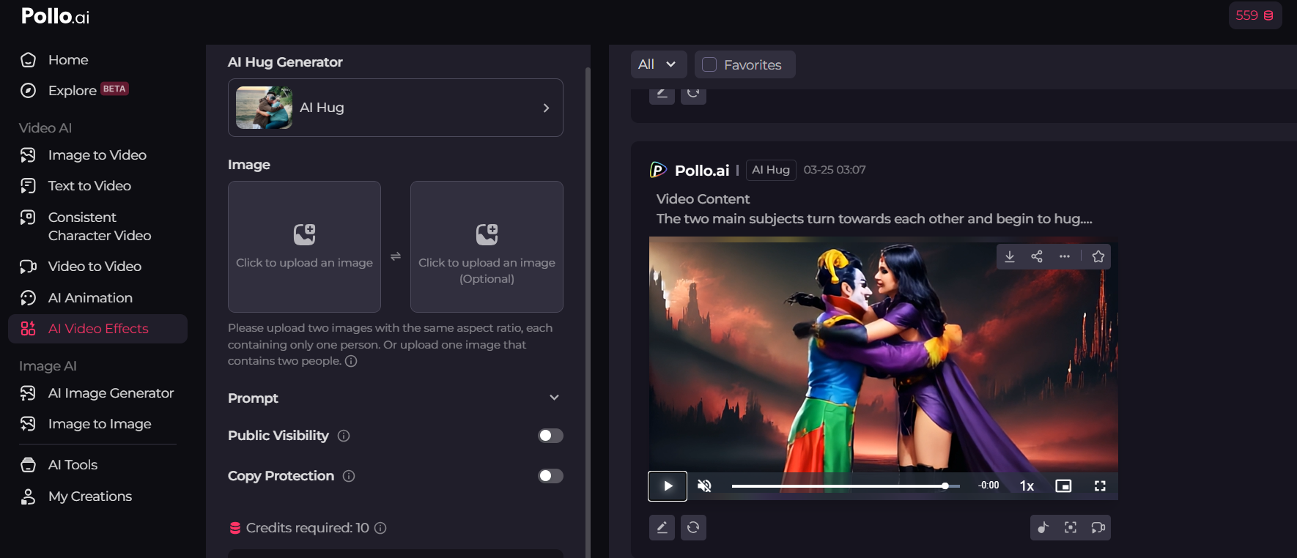This screenshot has width=1297, height=558.
Task: Click the AI Tools sidebar icon
Action: point(28,465)
